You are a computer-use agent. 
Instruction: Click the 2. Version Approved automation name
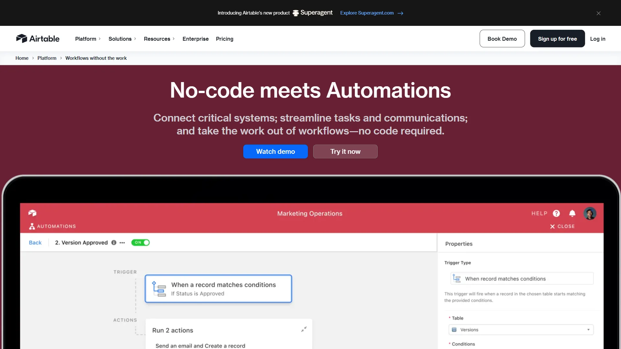point(82,243)
